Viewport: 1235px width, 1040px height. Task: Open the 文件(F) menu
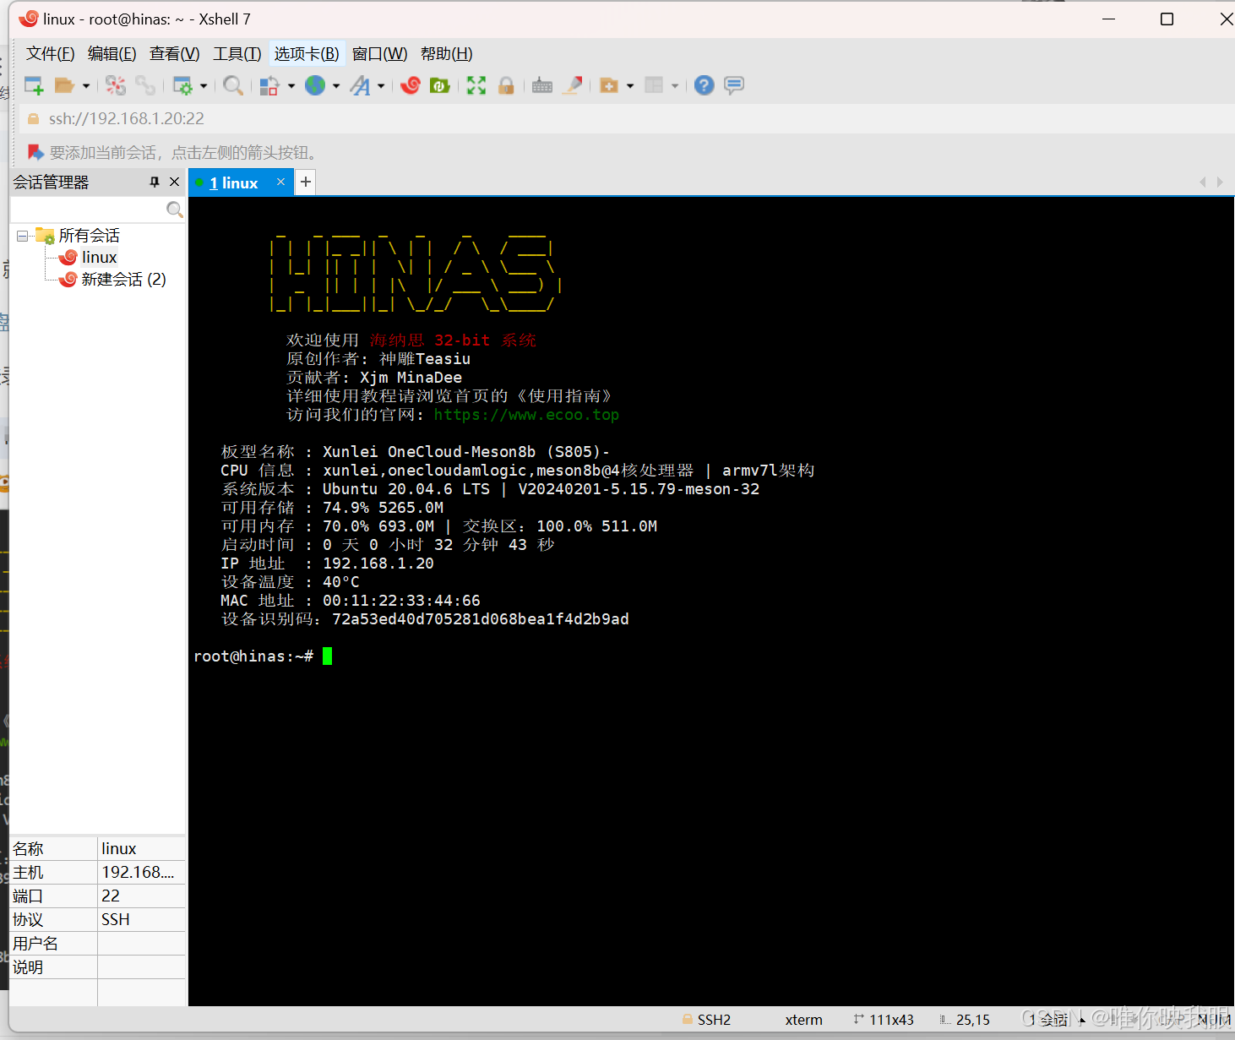(x=51, y=54)
